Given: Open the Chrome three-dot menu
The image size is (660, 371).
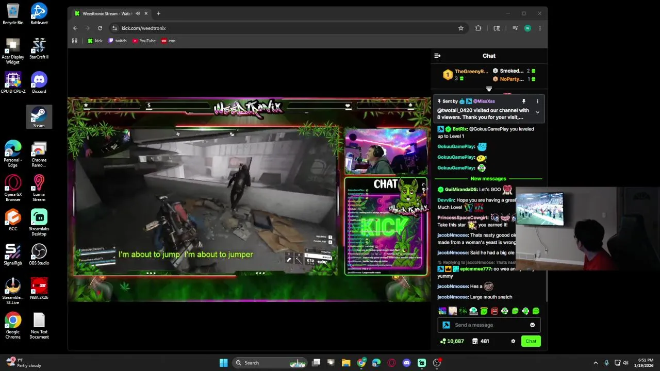Looking at the screenshot, I should 540,28.
